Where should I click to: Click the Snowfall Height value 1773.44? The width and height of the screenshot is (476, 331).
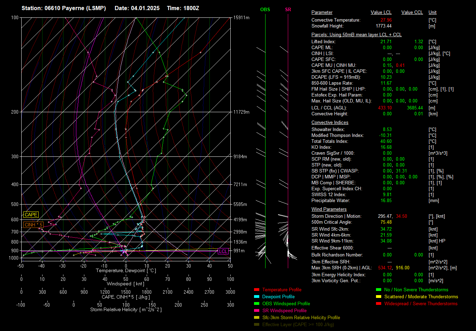click(x=384, y=26)
